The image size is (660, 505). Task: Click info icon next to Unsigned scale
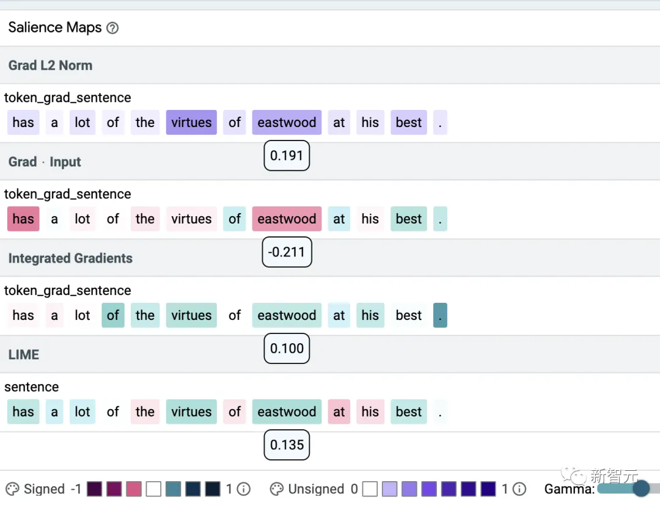519,489
